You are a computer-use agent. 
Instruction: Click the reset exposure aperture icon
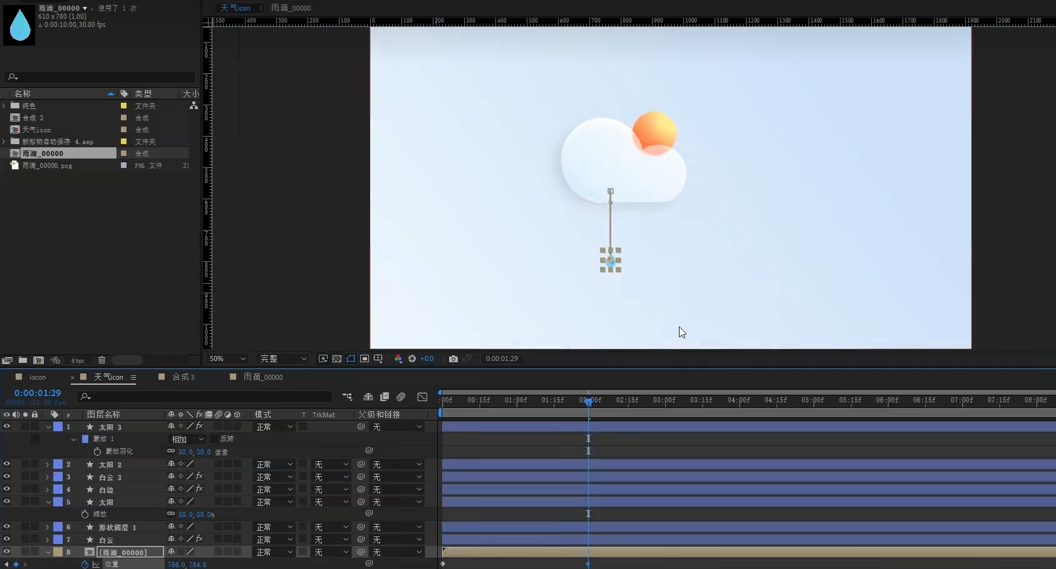point(412,358)
